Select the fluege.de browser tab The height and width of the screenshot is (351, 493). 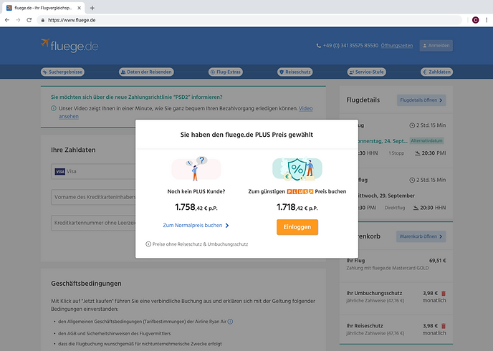click(44, 8)
